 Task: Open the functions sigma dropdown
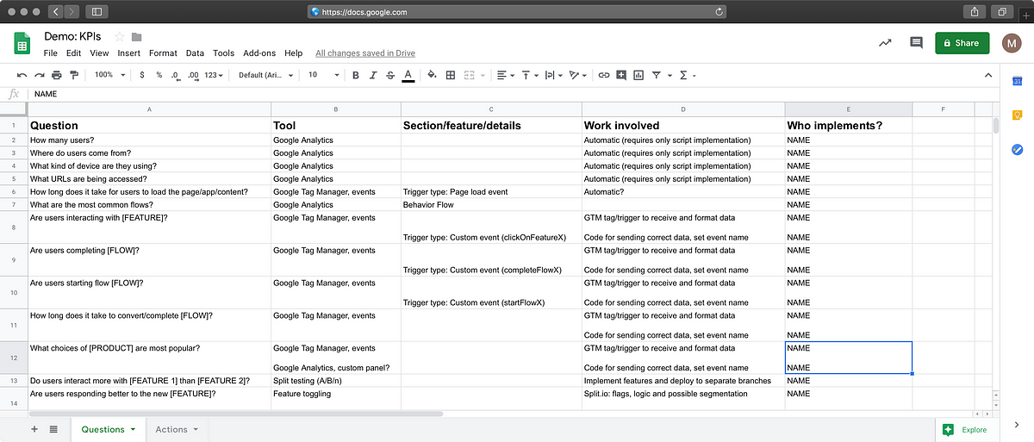click(687, 75)
